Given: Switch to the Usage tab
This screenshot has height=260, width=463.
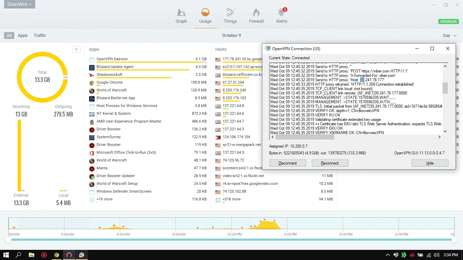Looking at the screenshot, I should (205, 16).
